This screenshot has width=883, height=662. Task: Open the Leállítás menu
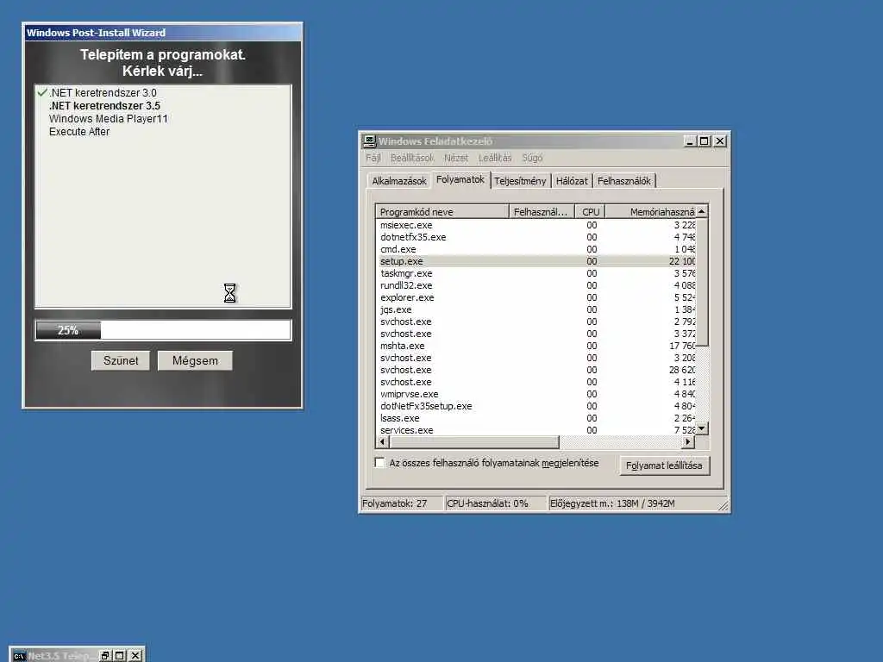pyautogui.click(x=495, y=158)
